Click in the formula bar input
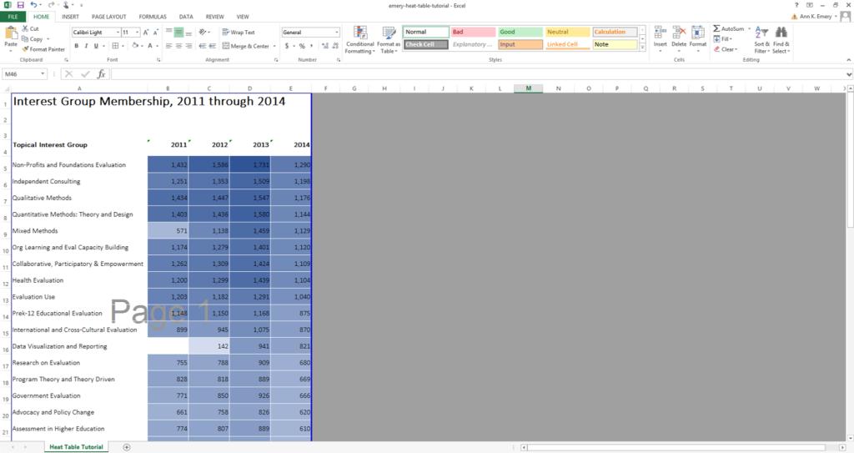Viewport: 854px width, 453px height. pos(478,74)
